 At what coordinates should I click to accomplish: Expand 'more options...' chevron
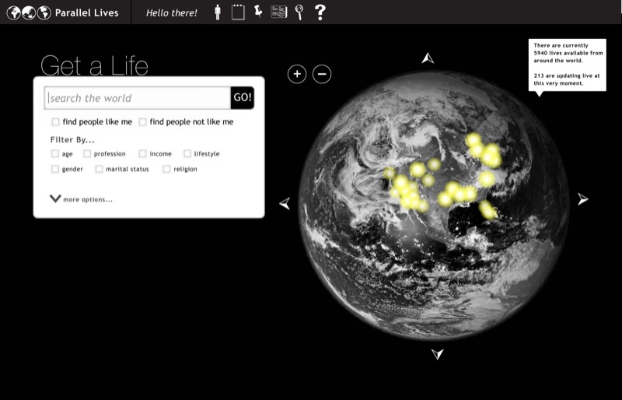pyautogui.click(x=55, y=198)
